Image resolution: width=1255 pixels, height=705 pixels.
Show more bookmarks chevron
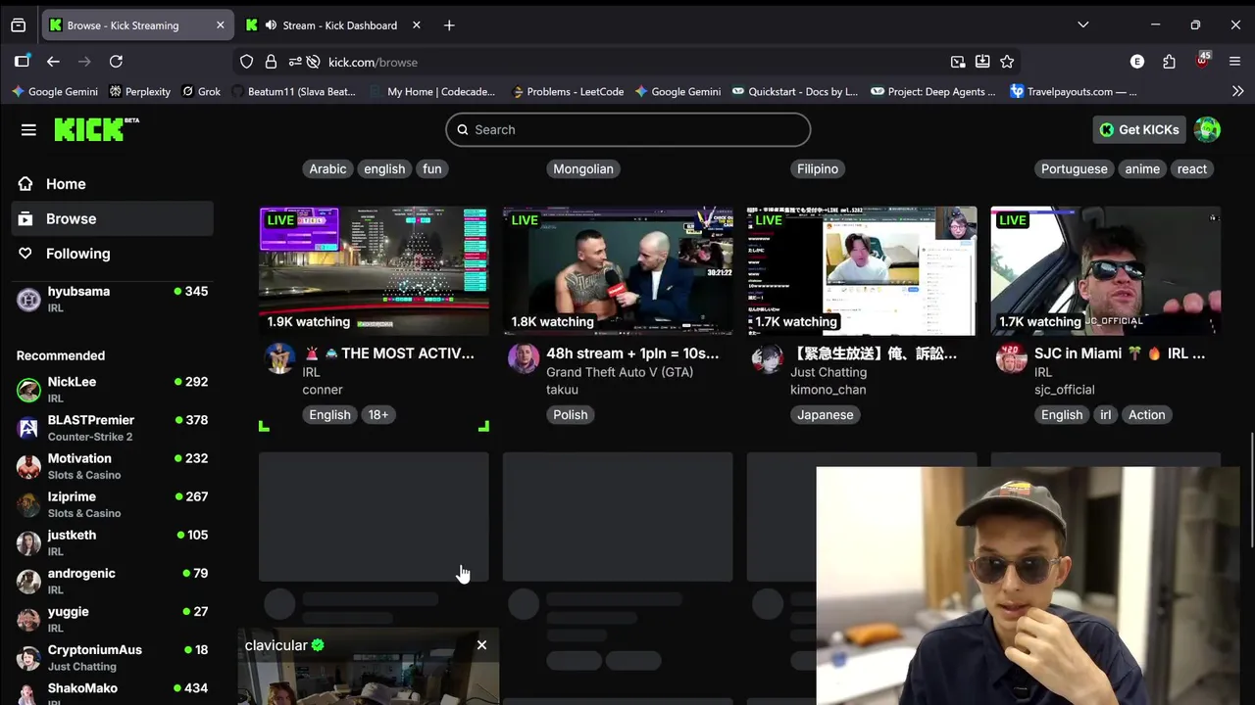(x=1237, y=91)
